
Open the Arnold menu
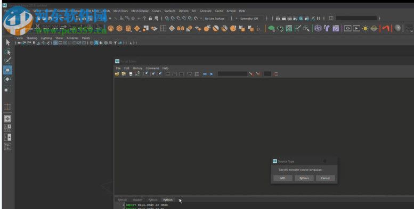[x=231, y=11]
